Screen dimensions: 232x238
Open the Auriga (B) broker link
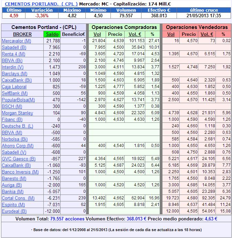(x=12, y=185)
